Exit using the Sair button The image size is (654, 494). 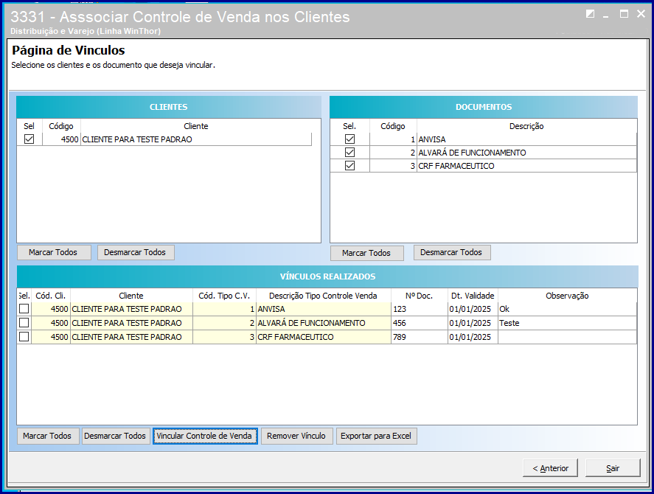613,468
